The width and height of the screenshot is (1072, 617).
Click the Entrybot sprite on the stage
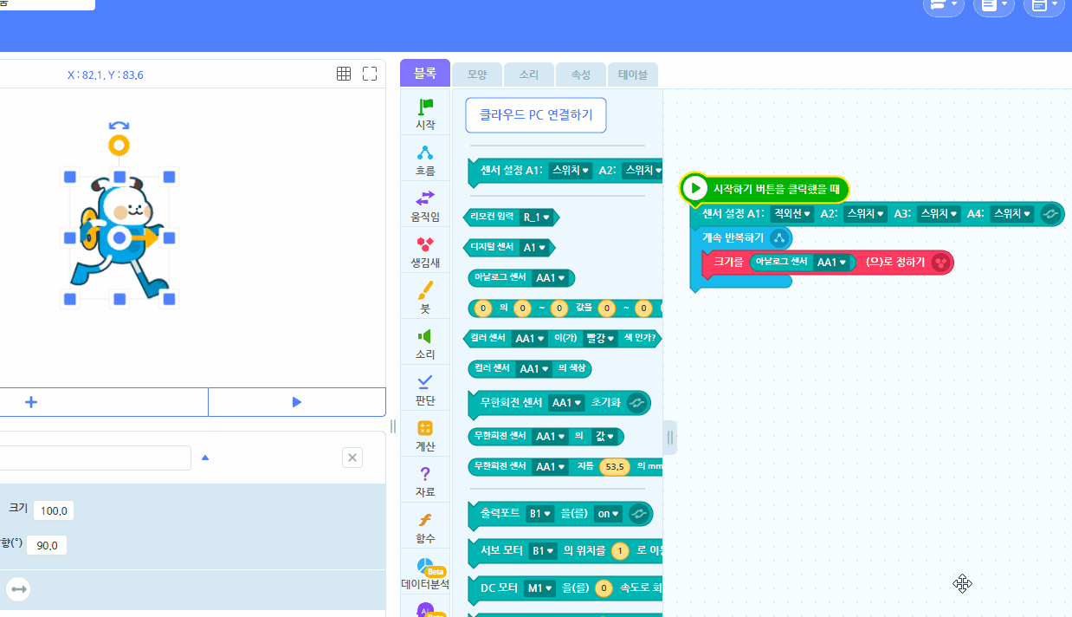[119, 237]
